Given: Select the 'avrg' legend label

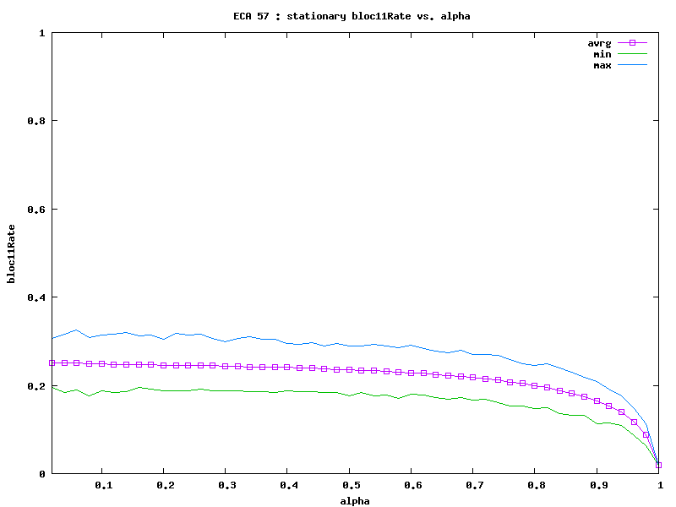Looking at the screenshot, I should [599, 42].
